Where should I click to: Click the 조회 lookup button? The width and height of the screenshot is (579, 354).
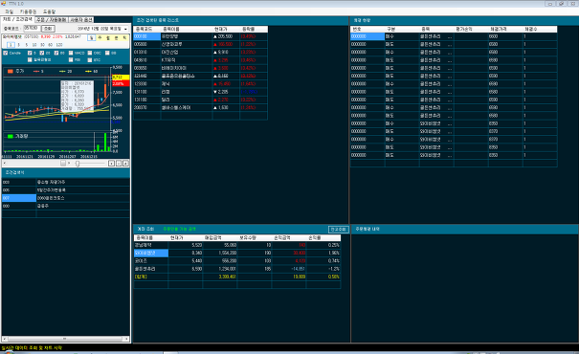click(x=48, y=29)
